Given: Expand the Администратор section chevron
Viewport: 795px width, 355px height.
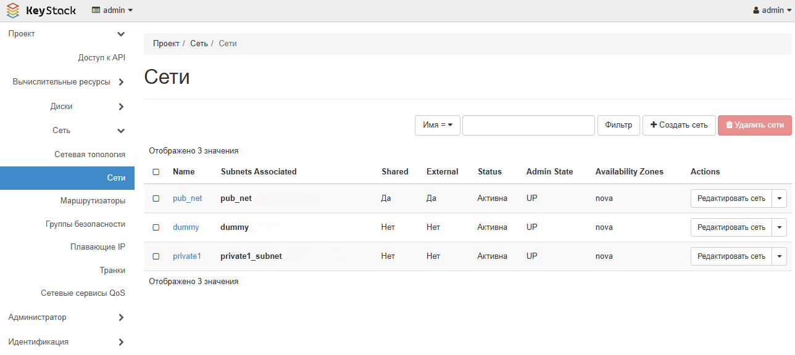Looking at the screenshot, I should click(121, 317).
